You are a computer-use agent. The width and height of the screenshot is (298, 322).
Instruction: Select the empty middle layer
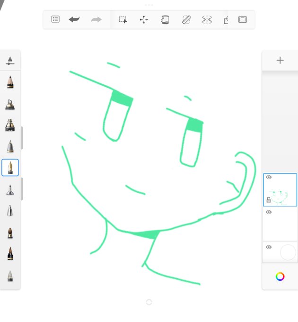click(x=280, y=224)
